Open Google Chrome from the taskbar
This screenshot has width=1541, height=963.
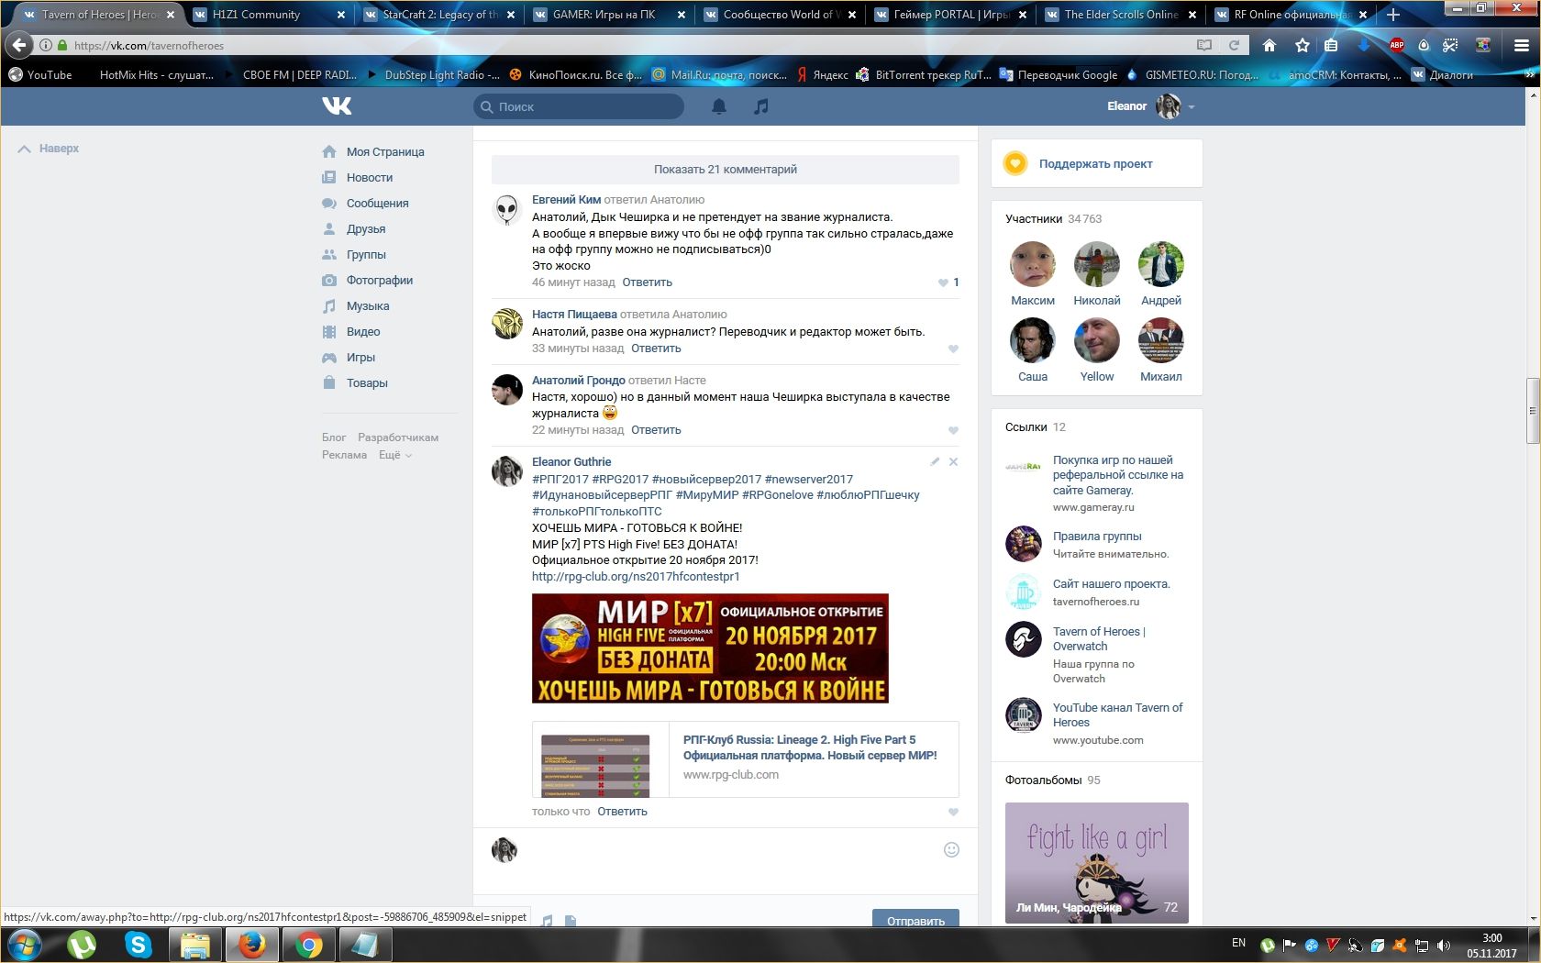pyautogui.click(x=308, y=945)
